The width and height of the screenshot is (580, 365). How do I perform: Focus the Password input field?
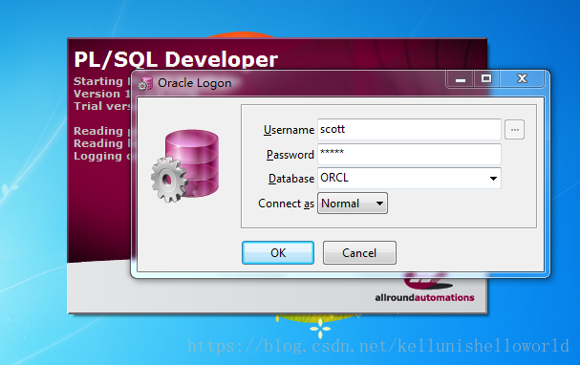[409, 154]
